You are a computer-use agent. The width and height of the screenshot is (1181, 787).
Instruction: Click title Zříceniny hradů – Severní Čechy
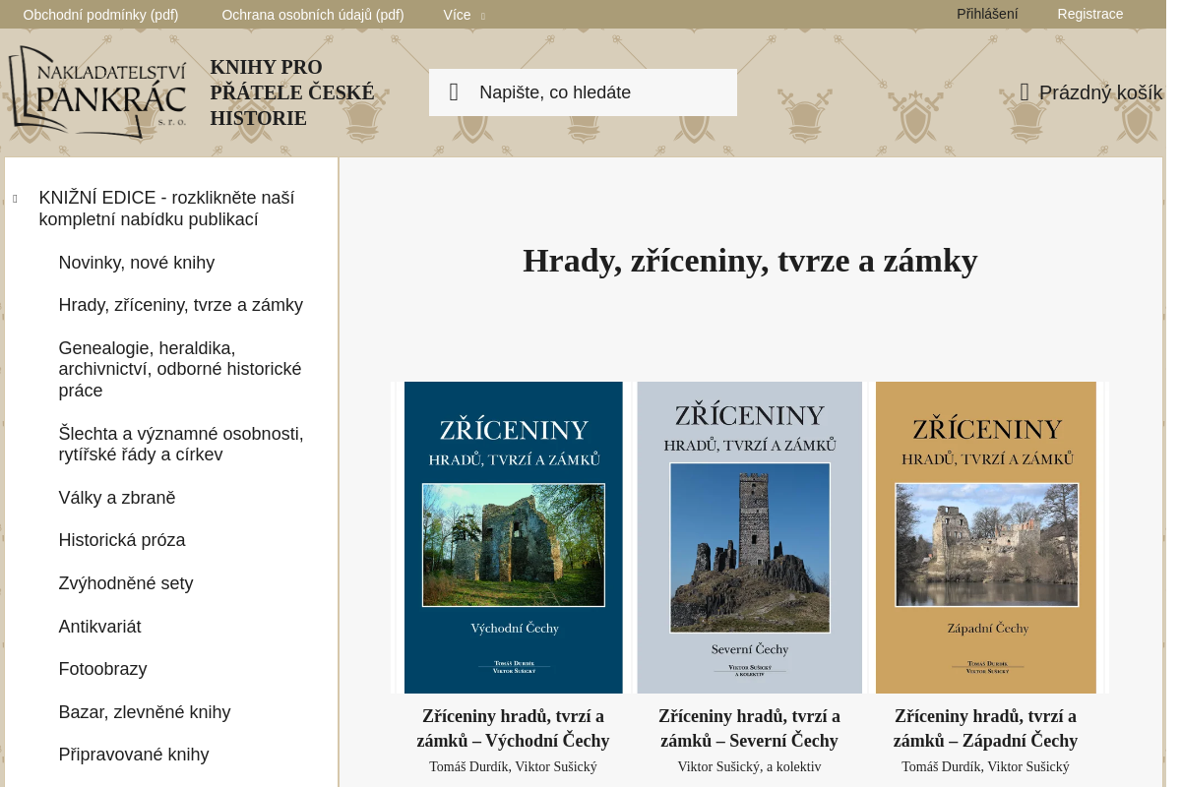tap(749, 728)
